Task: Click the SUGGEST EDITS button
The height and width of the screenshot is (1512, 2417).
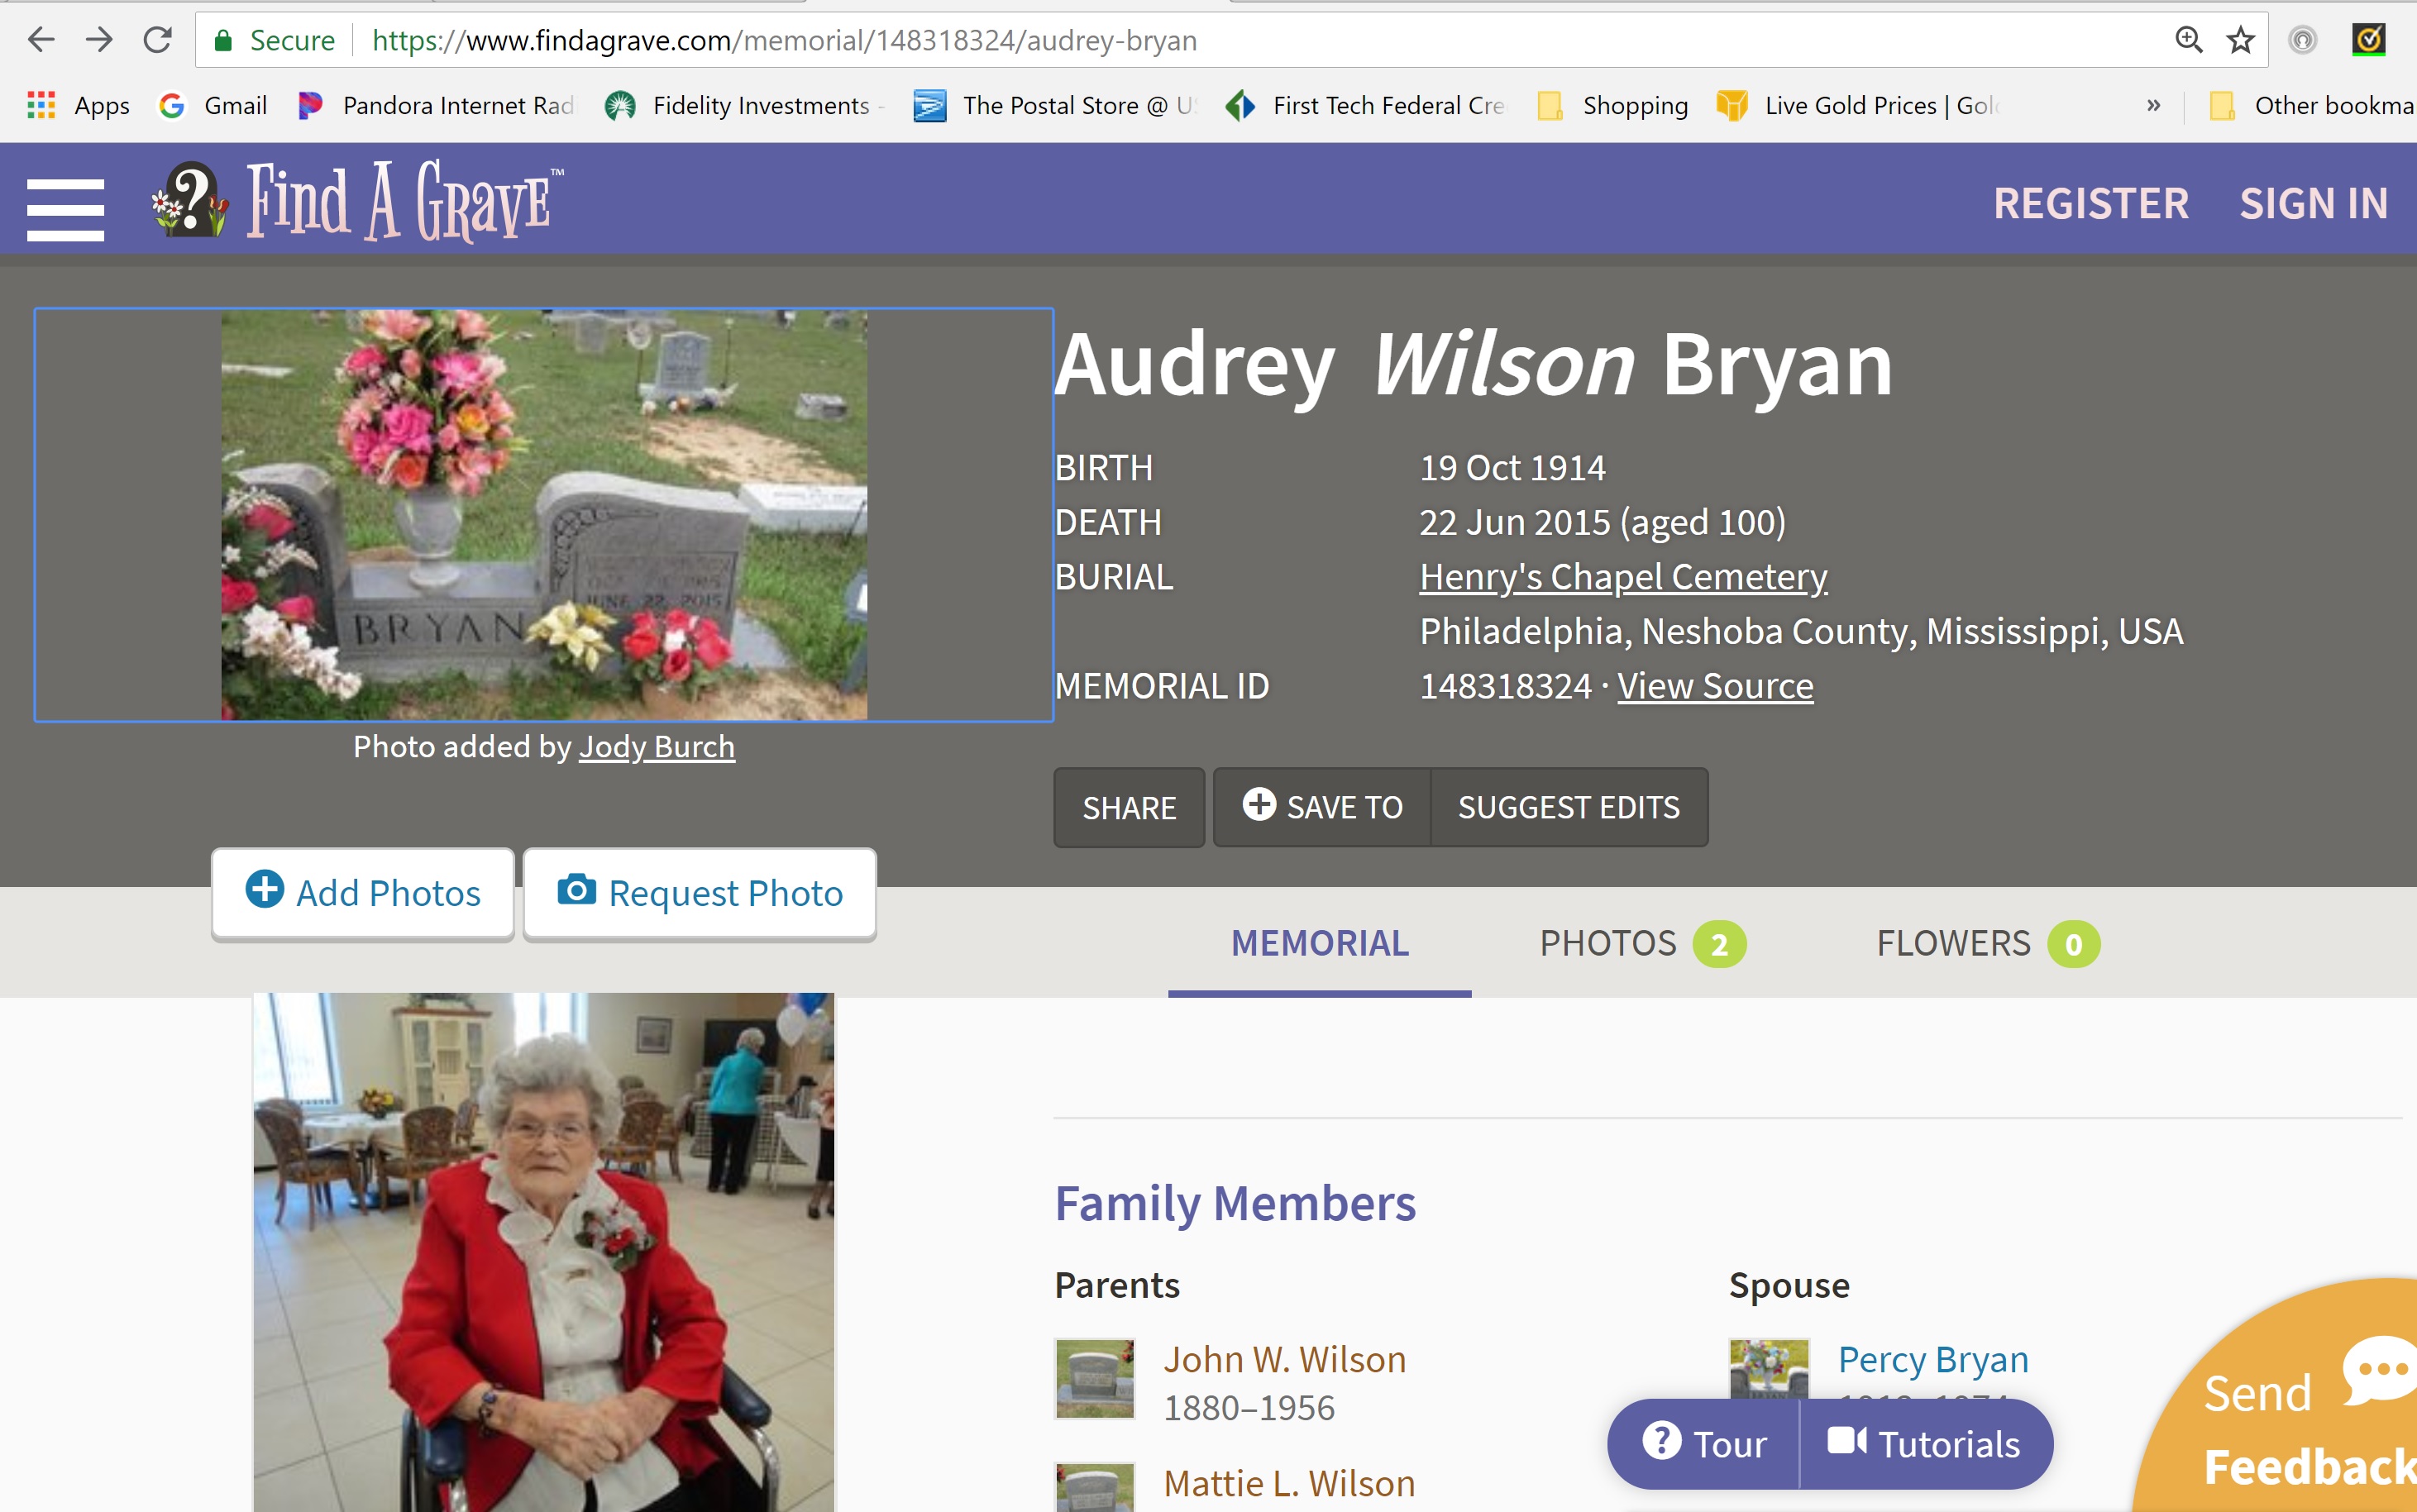Action: pyautogui.click(x=1569, y=807)
